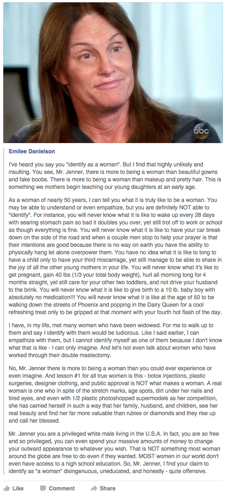This screenshot has height=496, width=228.
Task: Click the speech bubble Comment icon
Action: tap(43, 489)
